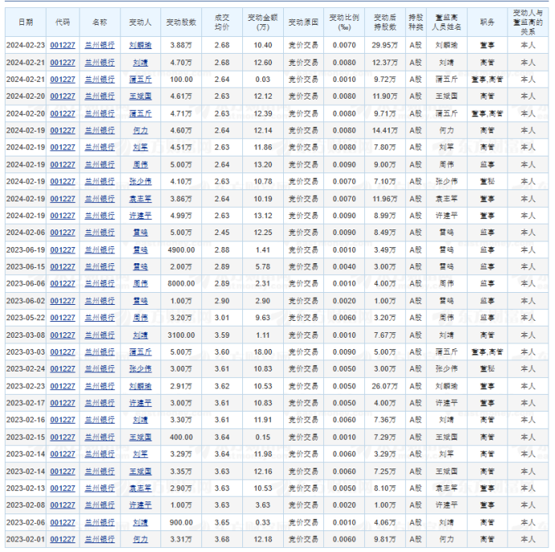Click the 变动金额(万) column header
The image size is (555, 552).
(263, 22)
